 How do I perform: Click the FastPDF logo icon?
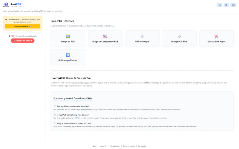(x=6, y=5)
